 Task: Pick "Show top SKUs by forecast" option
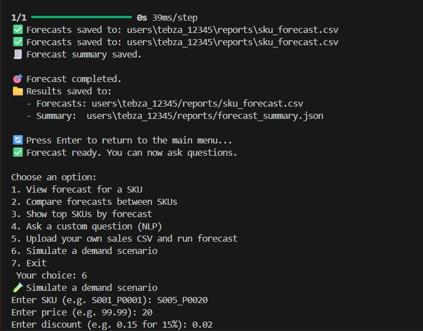[82, 214]
